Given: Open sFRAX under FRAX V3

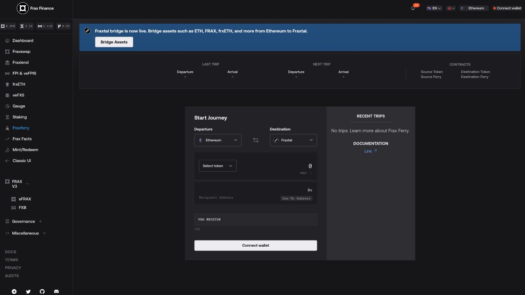Looking at the screenshot, I should click(25, 199).
